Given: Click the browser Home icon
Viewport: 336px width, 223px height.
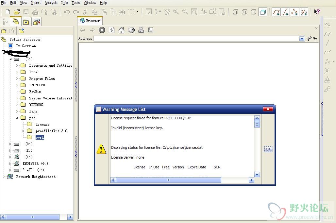Looking at the screenshot, I should pyautogui.click(x=121, y=30).
